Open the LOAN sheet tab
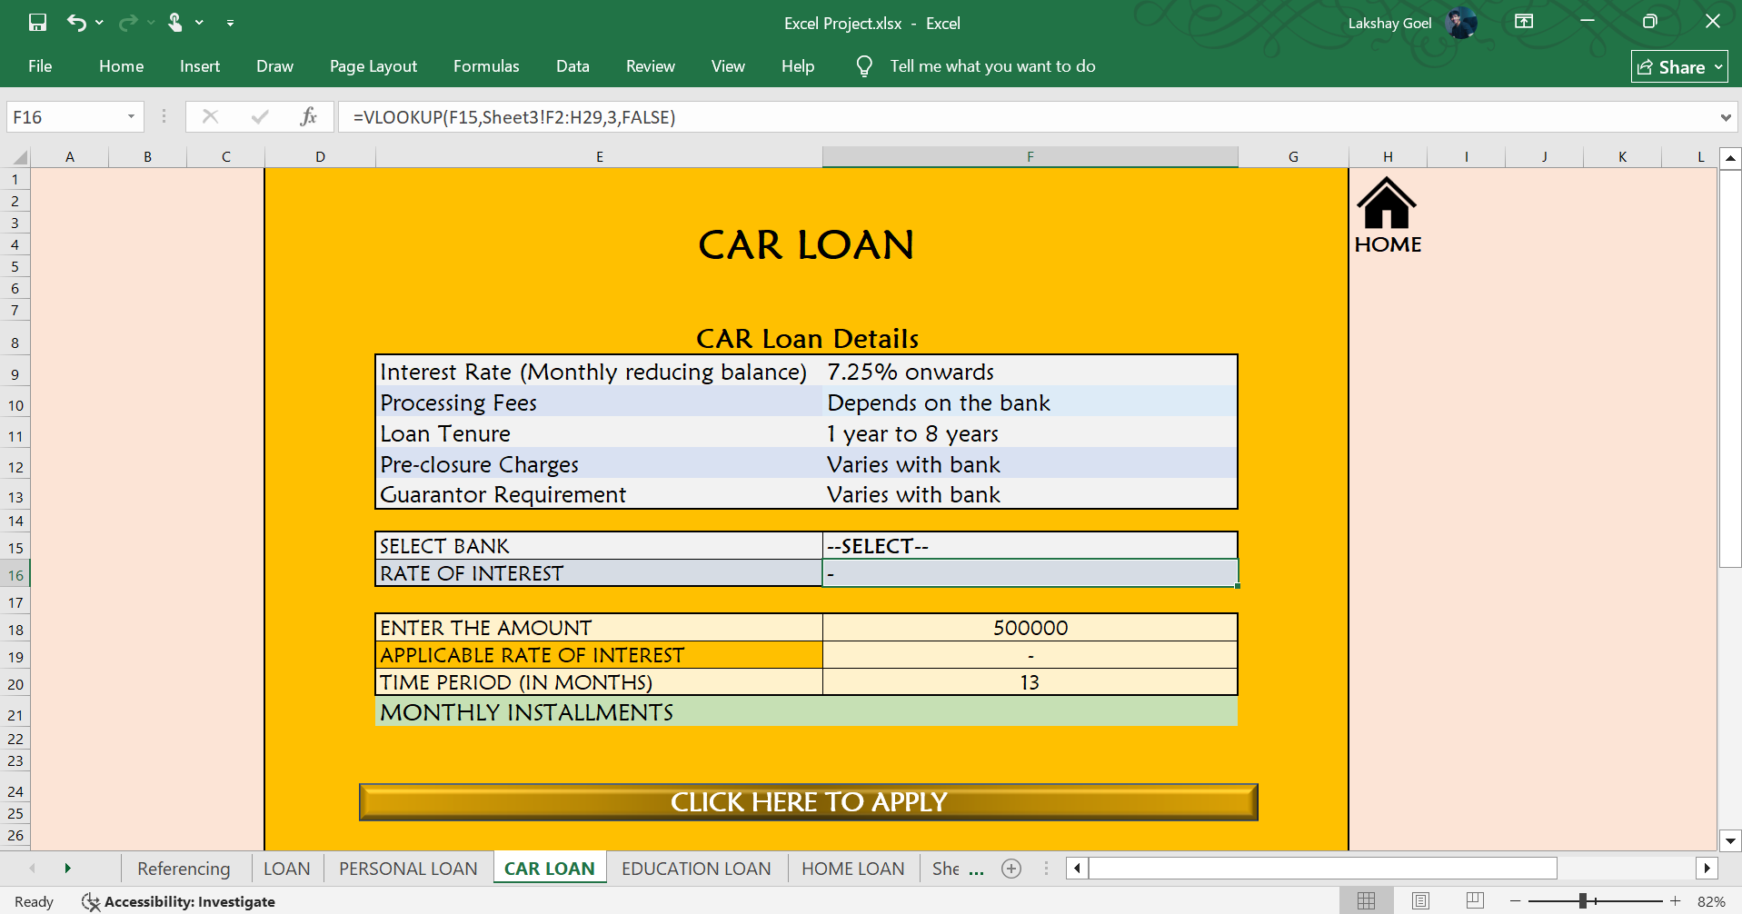 click(x=286, y=869)
